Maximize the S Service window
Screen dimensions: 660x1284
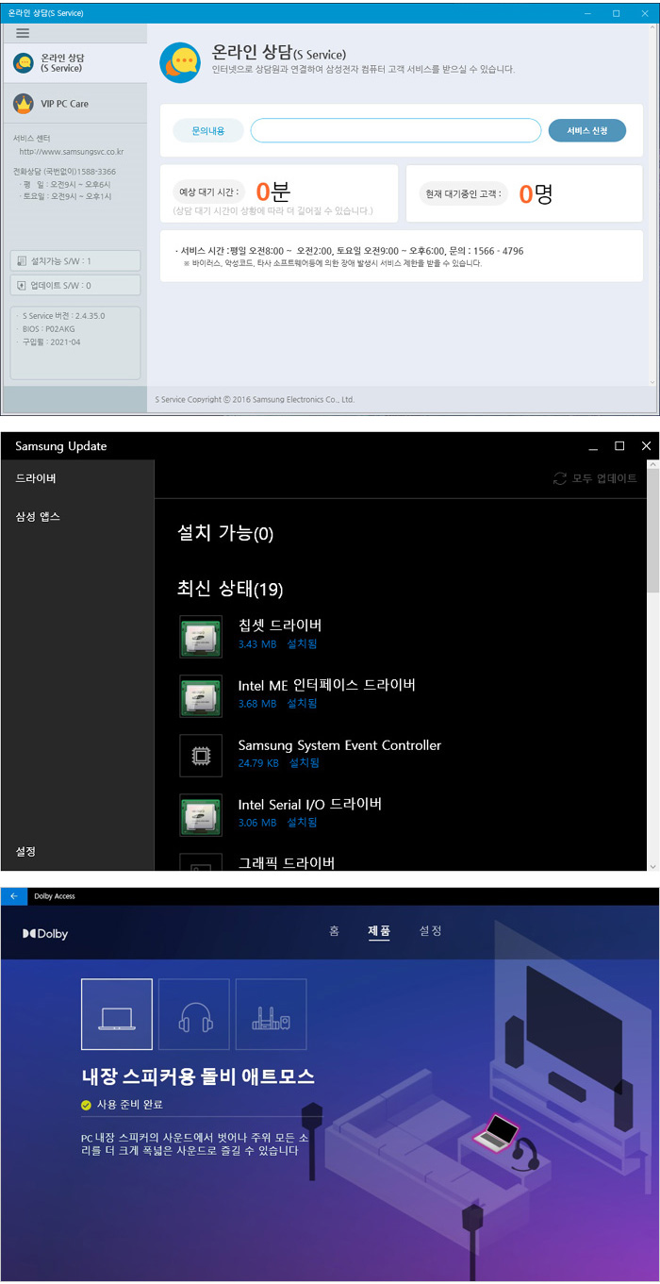(616, 13)
